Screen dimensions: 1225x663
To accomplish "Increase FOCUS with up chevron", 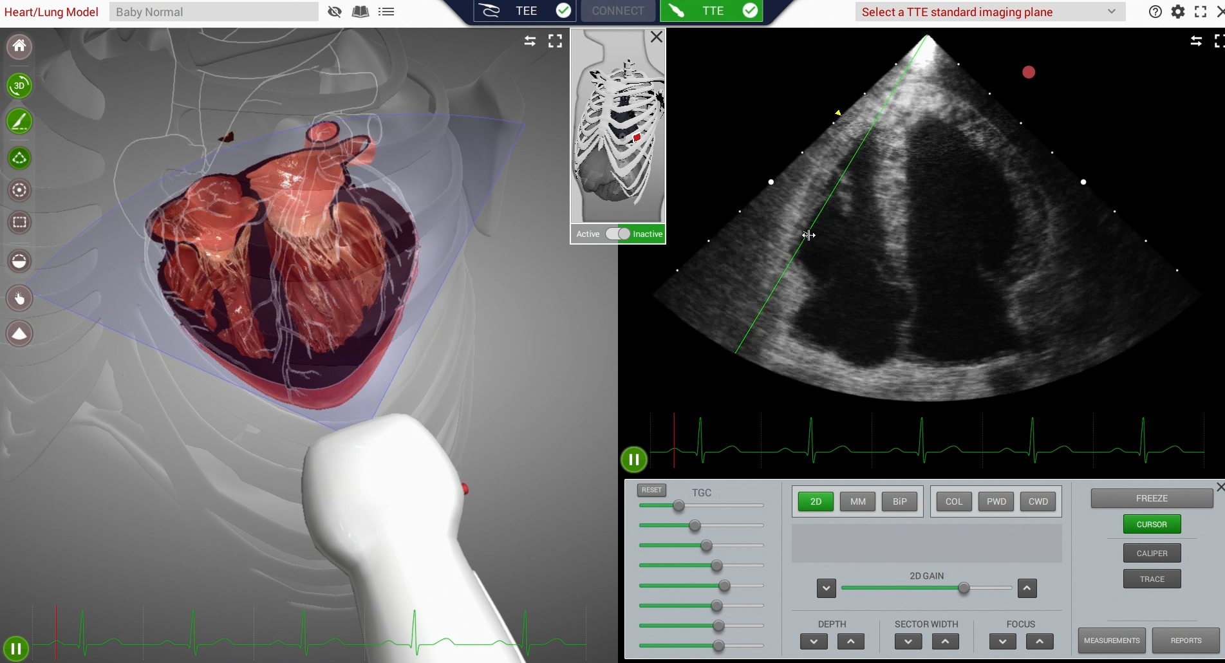I will pyautogui.click(x=1040, y=642).
